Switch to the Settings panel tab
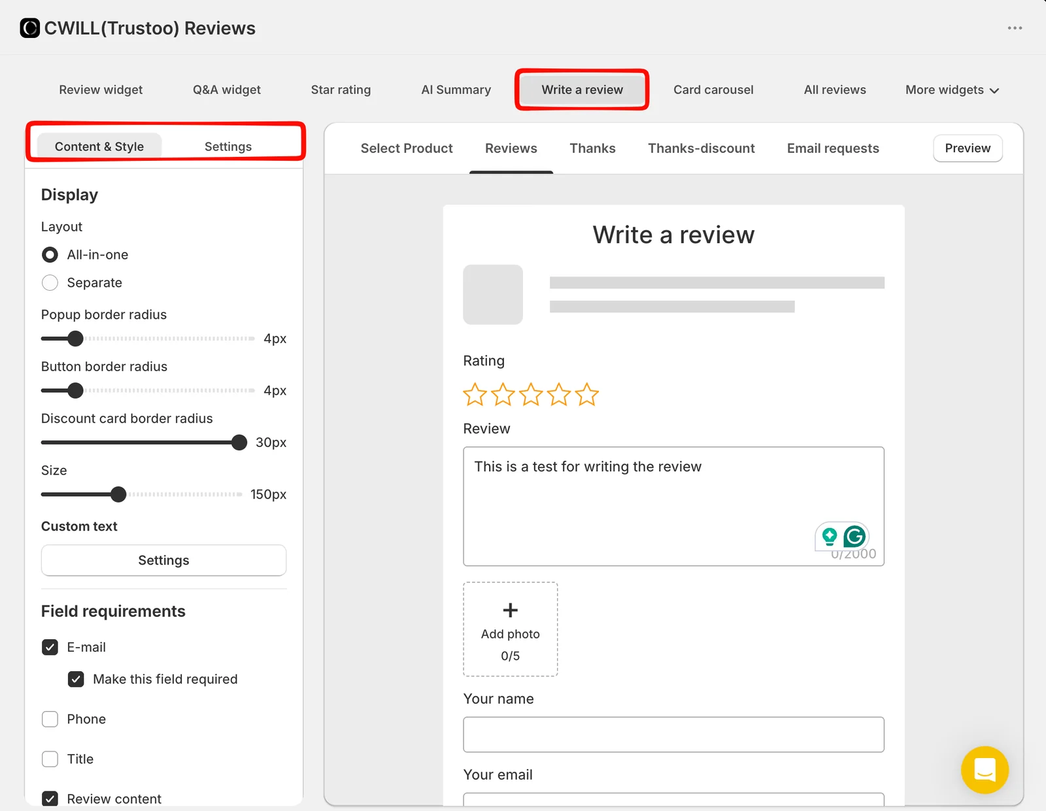The height and width of the screenshot is (811, 1046). click(x=228, y=146)
